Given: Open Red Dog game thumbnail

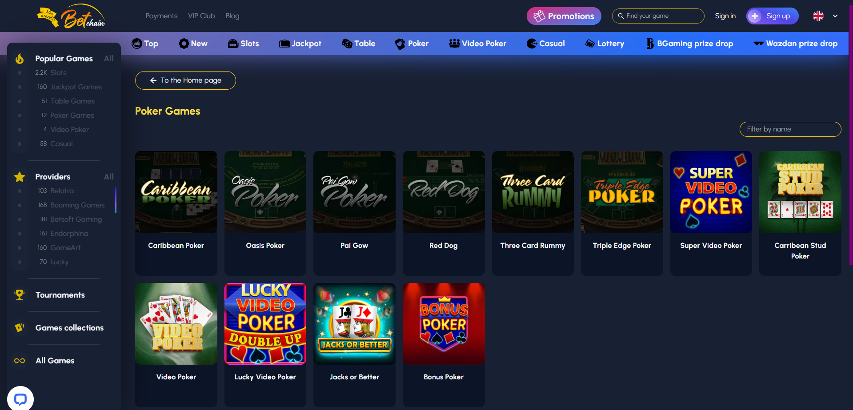Looking at the screenshot, I should (x=444, y=192).
